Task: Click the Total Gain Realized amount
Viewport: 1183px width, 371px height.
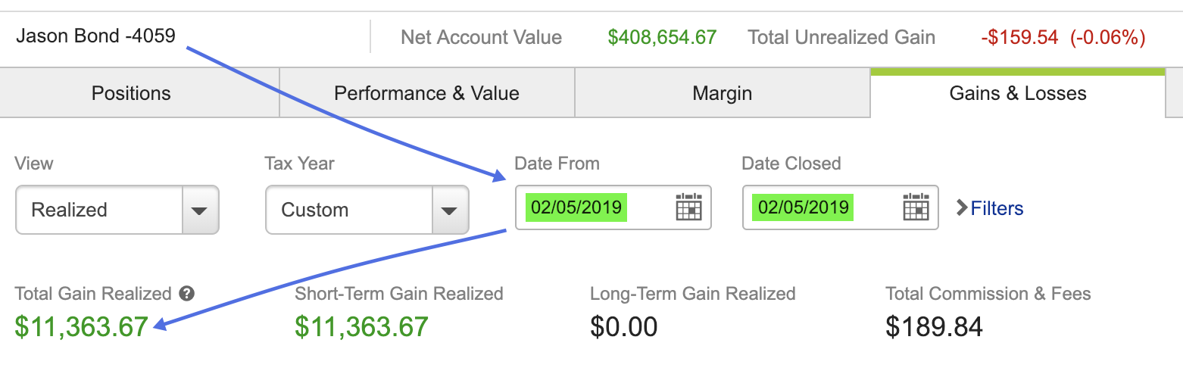Action: click(x=81, y=326)
